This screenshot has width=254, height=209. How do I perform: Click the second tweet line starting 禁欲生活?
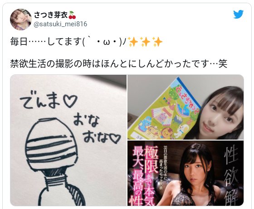[x=119, y=63]
